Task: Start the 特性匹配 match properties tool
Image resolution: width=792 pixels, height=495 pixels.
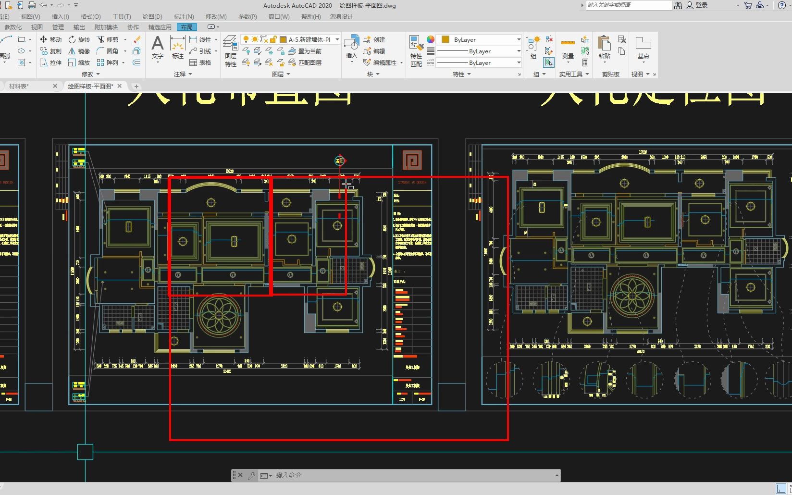Action: coord(416,50)
